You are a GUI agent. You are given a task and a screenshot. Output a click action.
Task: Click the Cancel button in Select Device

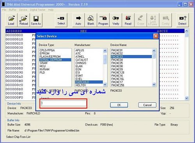coord(147,105)
